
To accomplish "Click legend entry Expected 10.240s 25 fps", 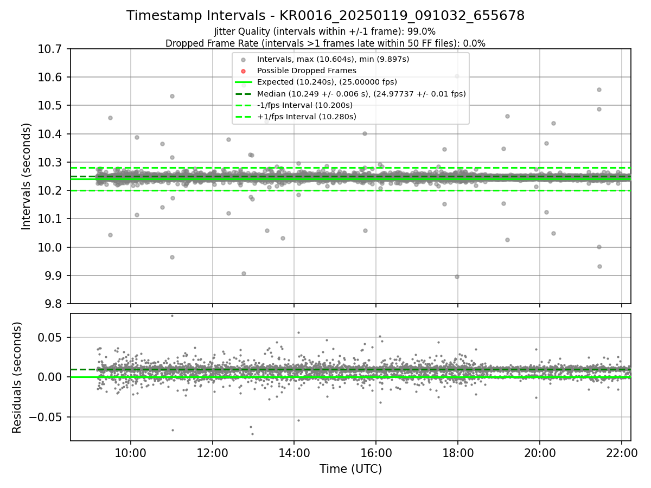I will coord(327,82).
